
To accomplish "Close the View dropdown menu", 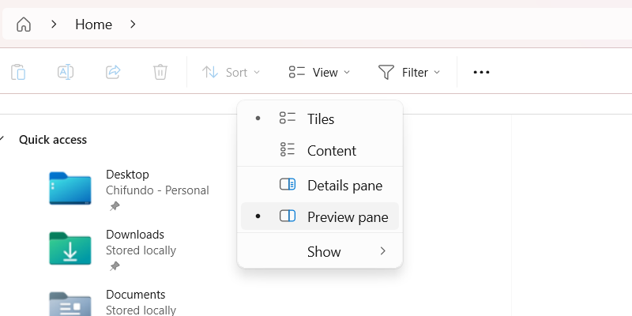I will (x=319, y=73).
